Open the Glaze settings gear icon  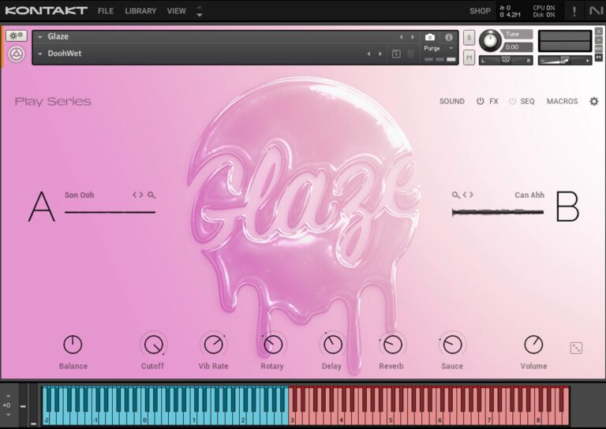pos(593,101)
